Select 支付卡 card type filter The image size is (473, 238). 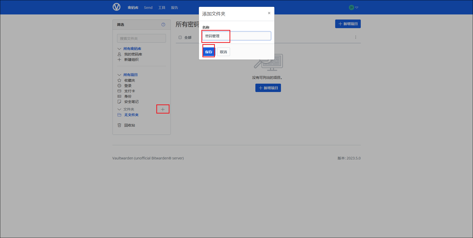pyautogui.click(x=129, y=91)
